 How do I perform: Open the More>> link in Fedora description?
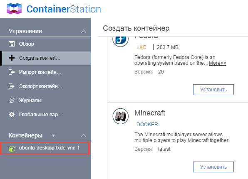[x=218, y=63]
